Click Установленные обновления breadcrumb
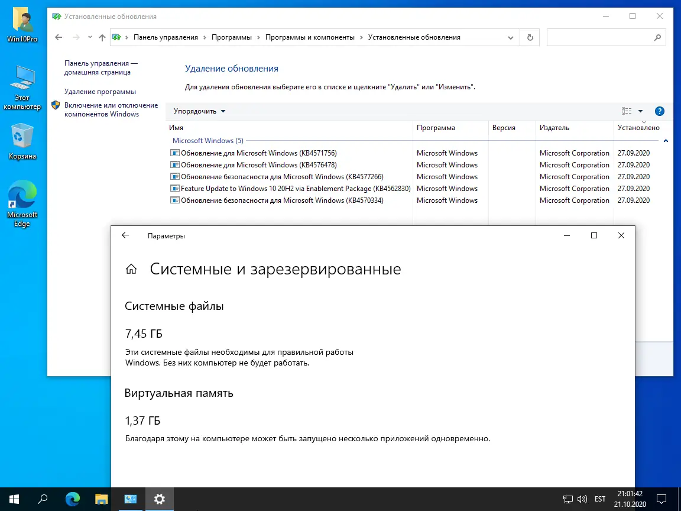This screenshot has width=681, height=511. click(x=414, y=37)
